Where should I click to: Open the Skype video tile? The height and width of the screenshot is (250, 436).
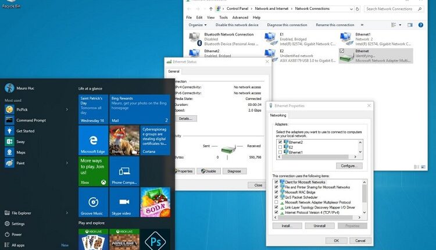pos(124,202)
